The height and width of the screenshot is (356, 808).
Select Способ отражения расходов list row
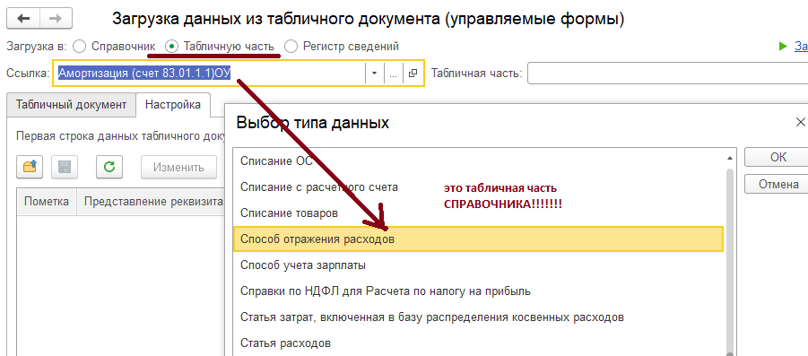(478, 239)
